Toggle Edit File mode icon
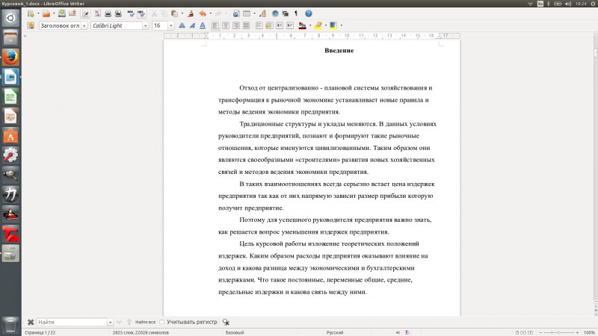Screen dimensions: 598x336 pyautogui.click(x=85, y=13)
